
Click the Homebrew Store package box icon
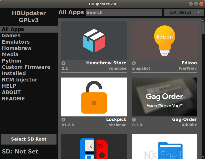click(x=94, y=40)
